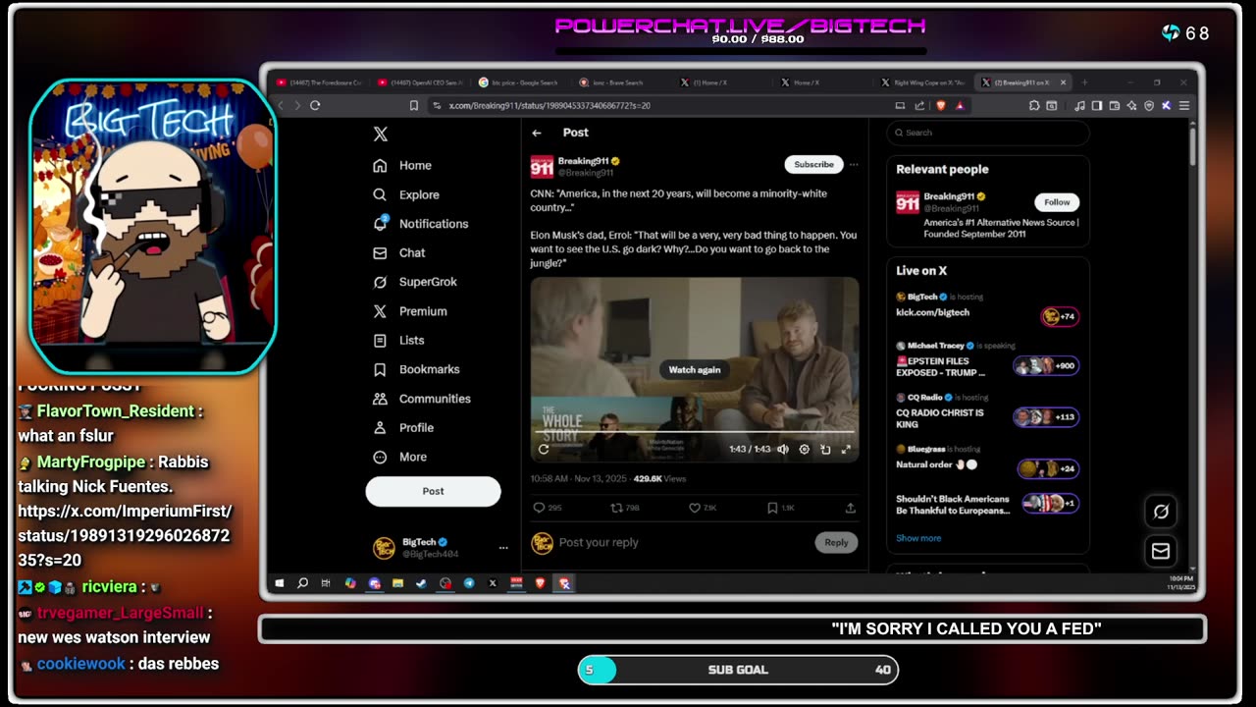Viewport: 1256px width, 707px height.
Task: Click Watch again on the video
Action: tap(695, 370)
